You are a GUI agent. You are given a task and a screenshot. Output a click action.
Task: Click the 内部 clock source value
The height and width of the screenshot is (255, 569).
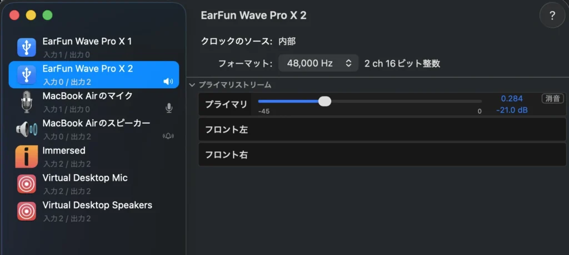coord(287,41)
